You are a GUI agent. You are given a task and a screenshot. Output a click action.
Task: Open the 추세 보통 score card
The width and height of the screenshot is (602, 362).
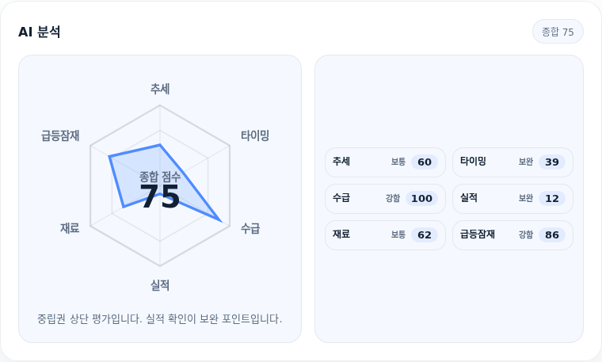coord(385,162)
